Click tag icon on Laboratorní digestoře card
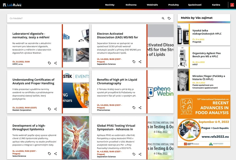236x160 pixels. (49, 63)
